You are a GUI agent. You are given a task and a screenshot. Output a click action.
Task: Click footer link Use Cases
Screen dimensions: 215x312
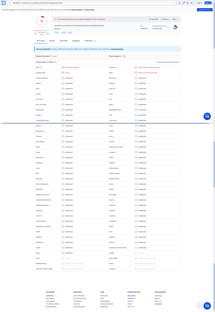coord(158,304)
